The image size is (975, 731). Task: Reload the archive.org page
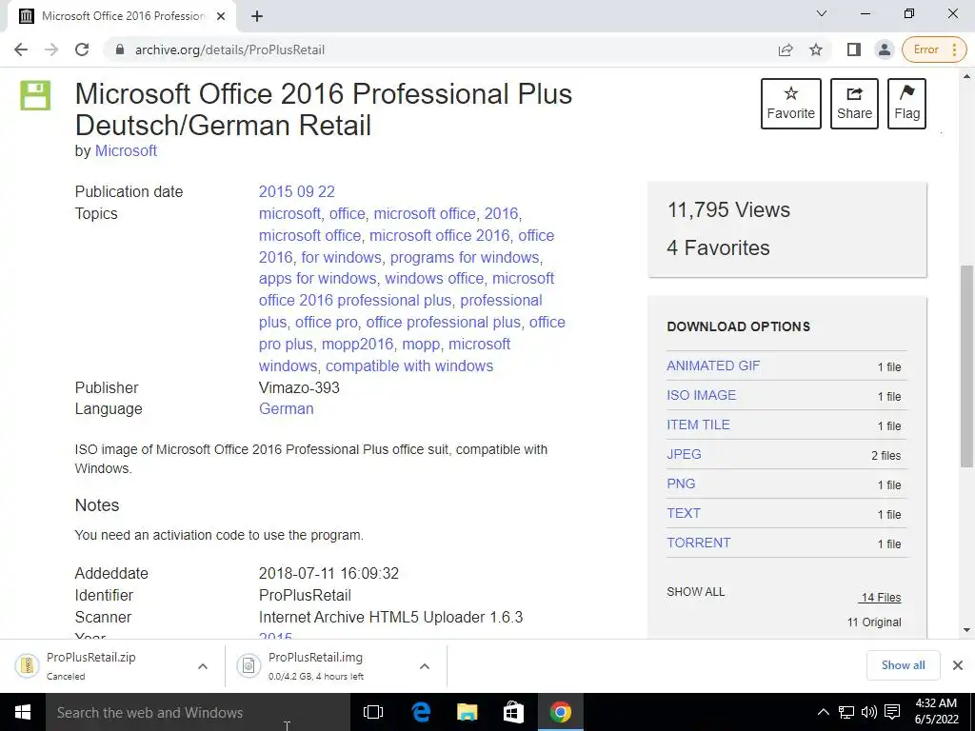click(x=82, y=49)
